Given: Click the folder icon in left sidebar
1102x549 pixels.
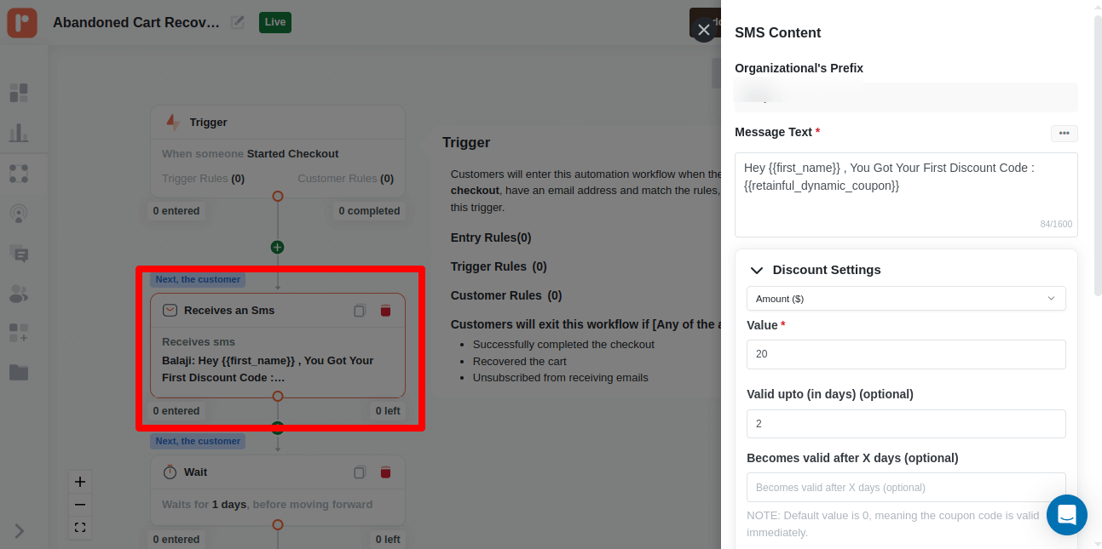Looking at the screenshot, I should point(19,372).
